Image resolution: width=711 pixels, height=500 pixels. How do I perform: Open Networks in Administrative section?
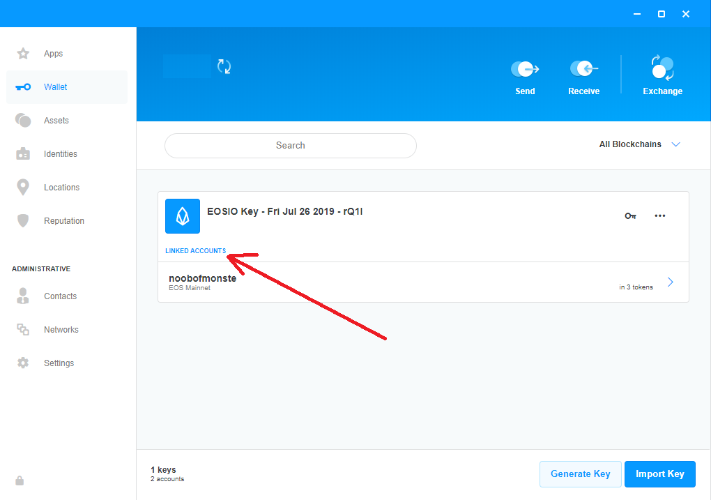click(x=61, y=330)
